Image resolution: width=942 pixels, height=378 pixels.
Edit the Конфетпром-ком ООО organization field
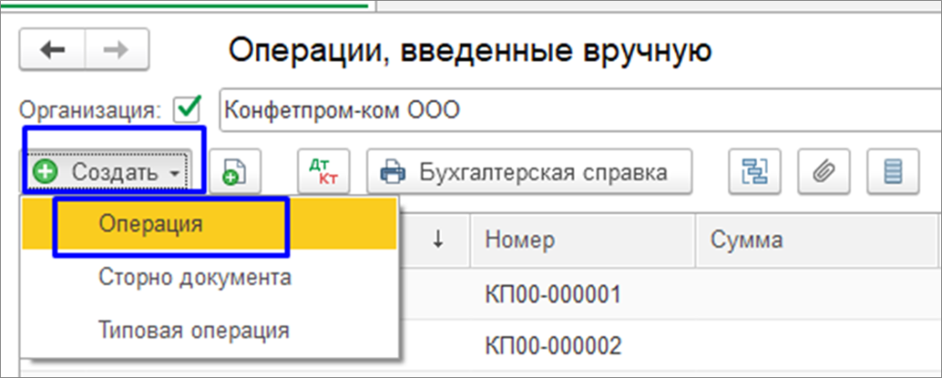pyautogui.click(x=580, y=110)
